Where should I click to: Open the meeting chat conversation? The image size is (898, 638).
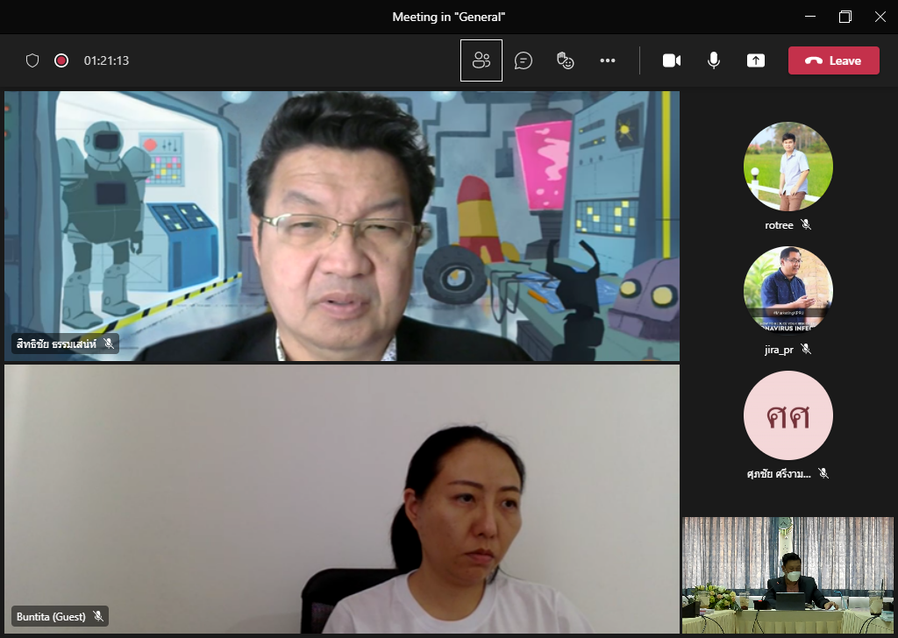tap(524, 60)
